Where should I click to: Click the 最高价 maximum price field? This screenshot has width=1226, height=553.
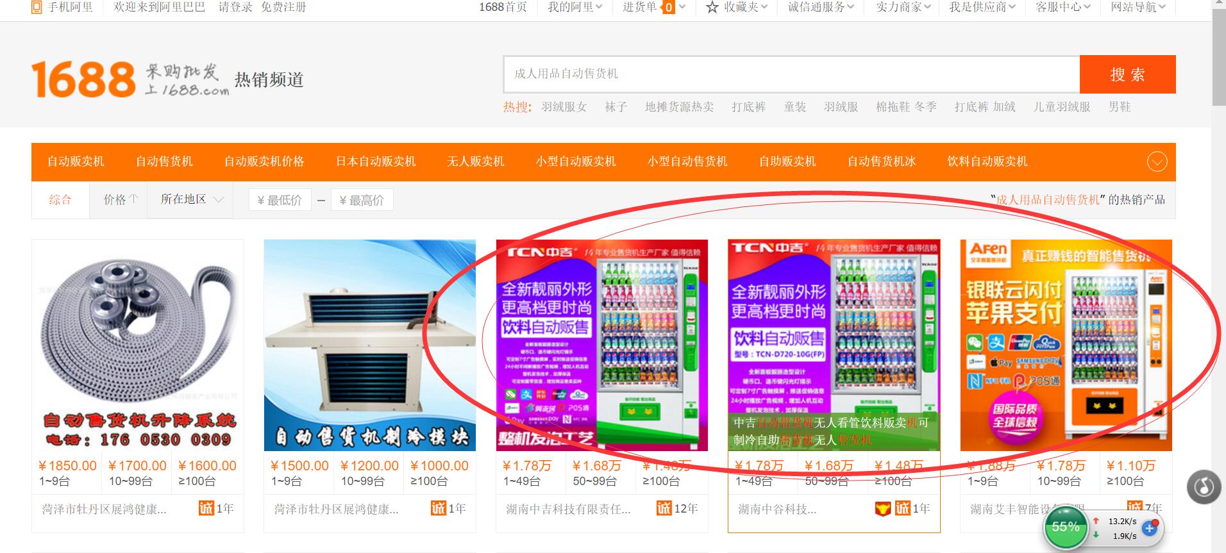362,200
